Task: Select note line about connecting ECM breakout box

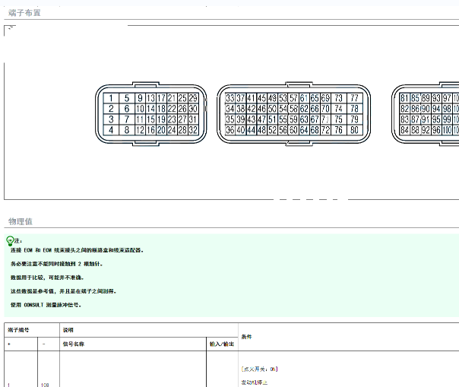Action: coord(77,250)
